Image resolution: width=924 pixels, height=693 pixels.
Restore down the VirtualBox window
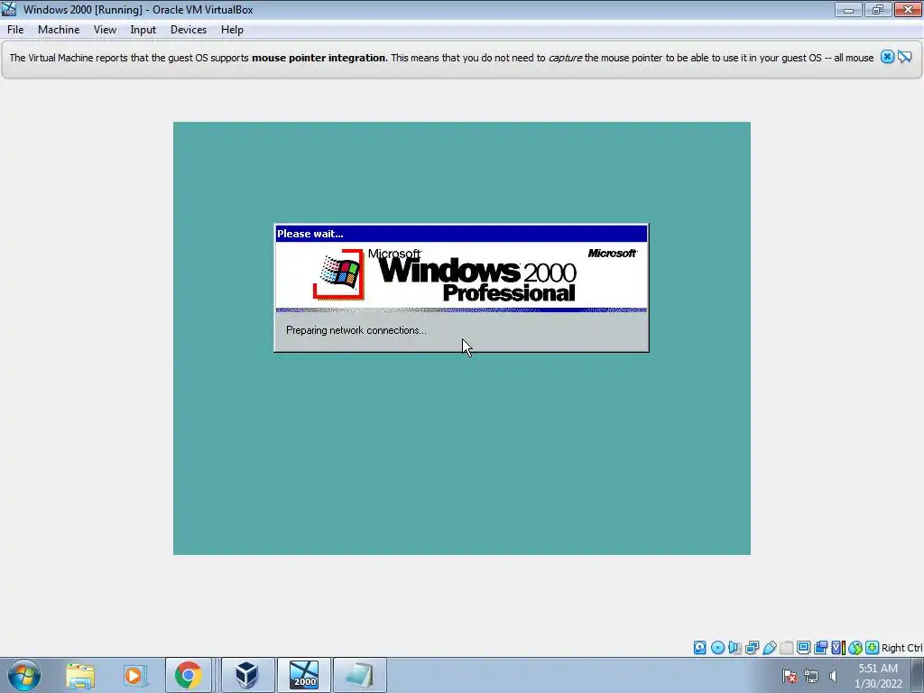pos(877,9)
